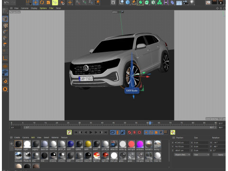Click the H rotation input field
Viewport: 228px width, 171px height.
point(219,142)
